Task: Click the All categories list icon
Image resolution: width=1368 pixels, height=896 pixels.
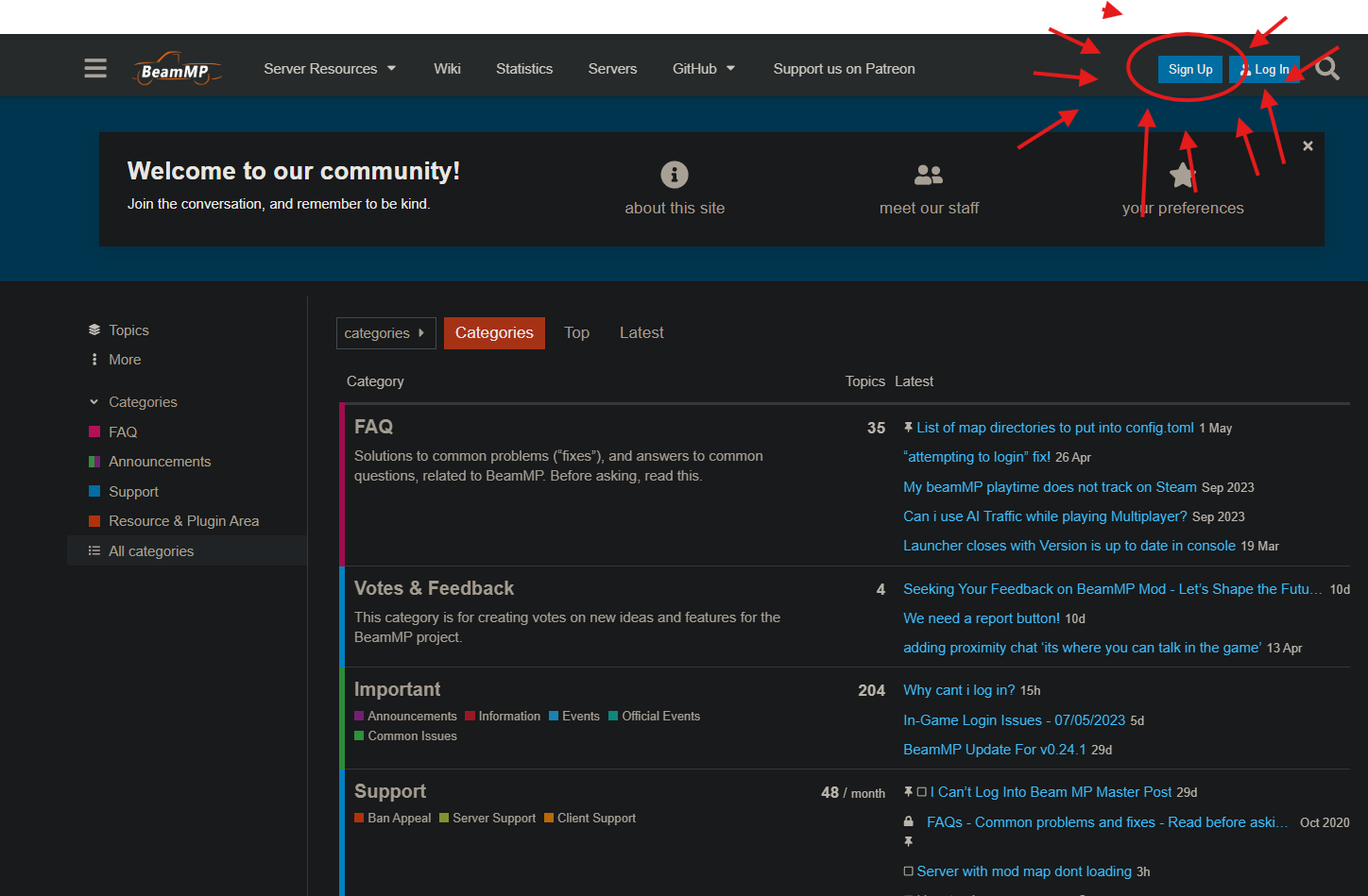Action: pos(94,551)
